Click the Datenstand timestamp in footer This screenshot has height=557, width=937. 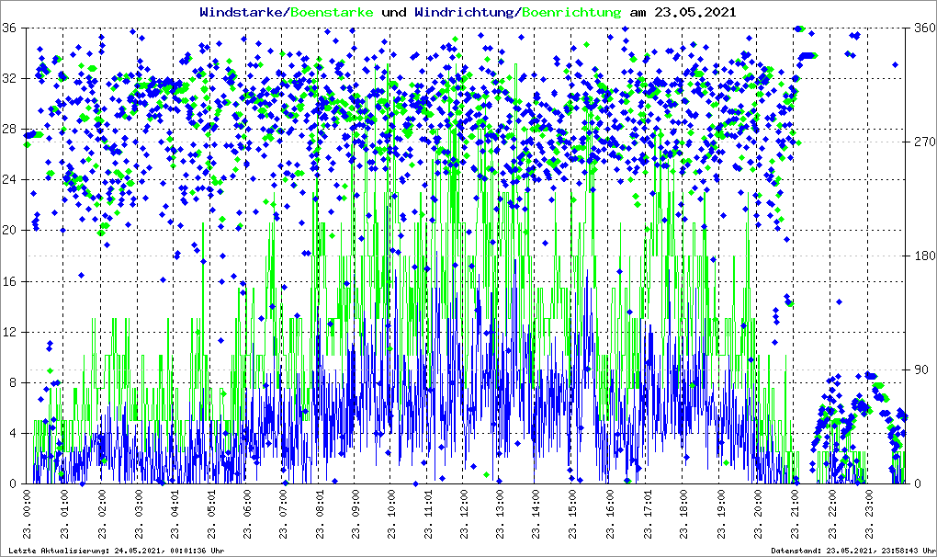[x=851, y=551]
